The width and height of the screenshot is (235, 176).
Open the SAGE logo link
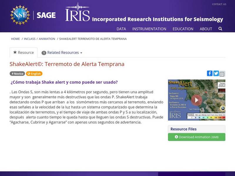click(46, 15)
